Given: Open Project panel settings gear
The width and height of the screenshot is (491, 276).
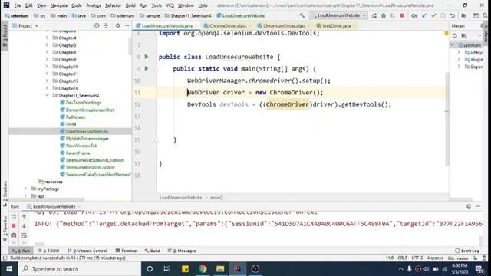Looking at the screenshot, I should 117,25.
